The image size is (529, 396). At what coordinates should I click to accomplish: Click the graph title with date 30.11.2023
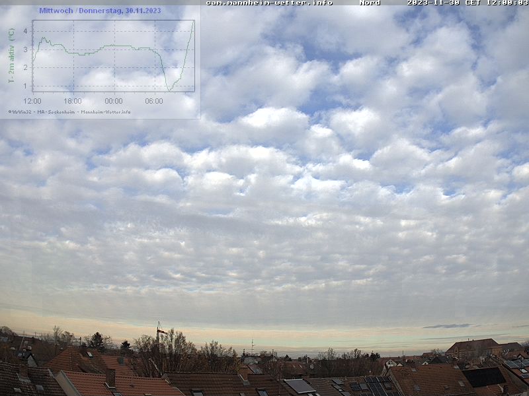[100, 11]
